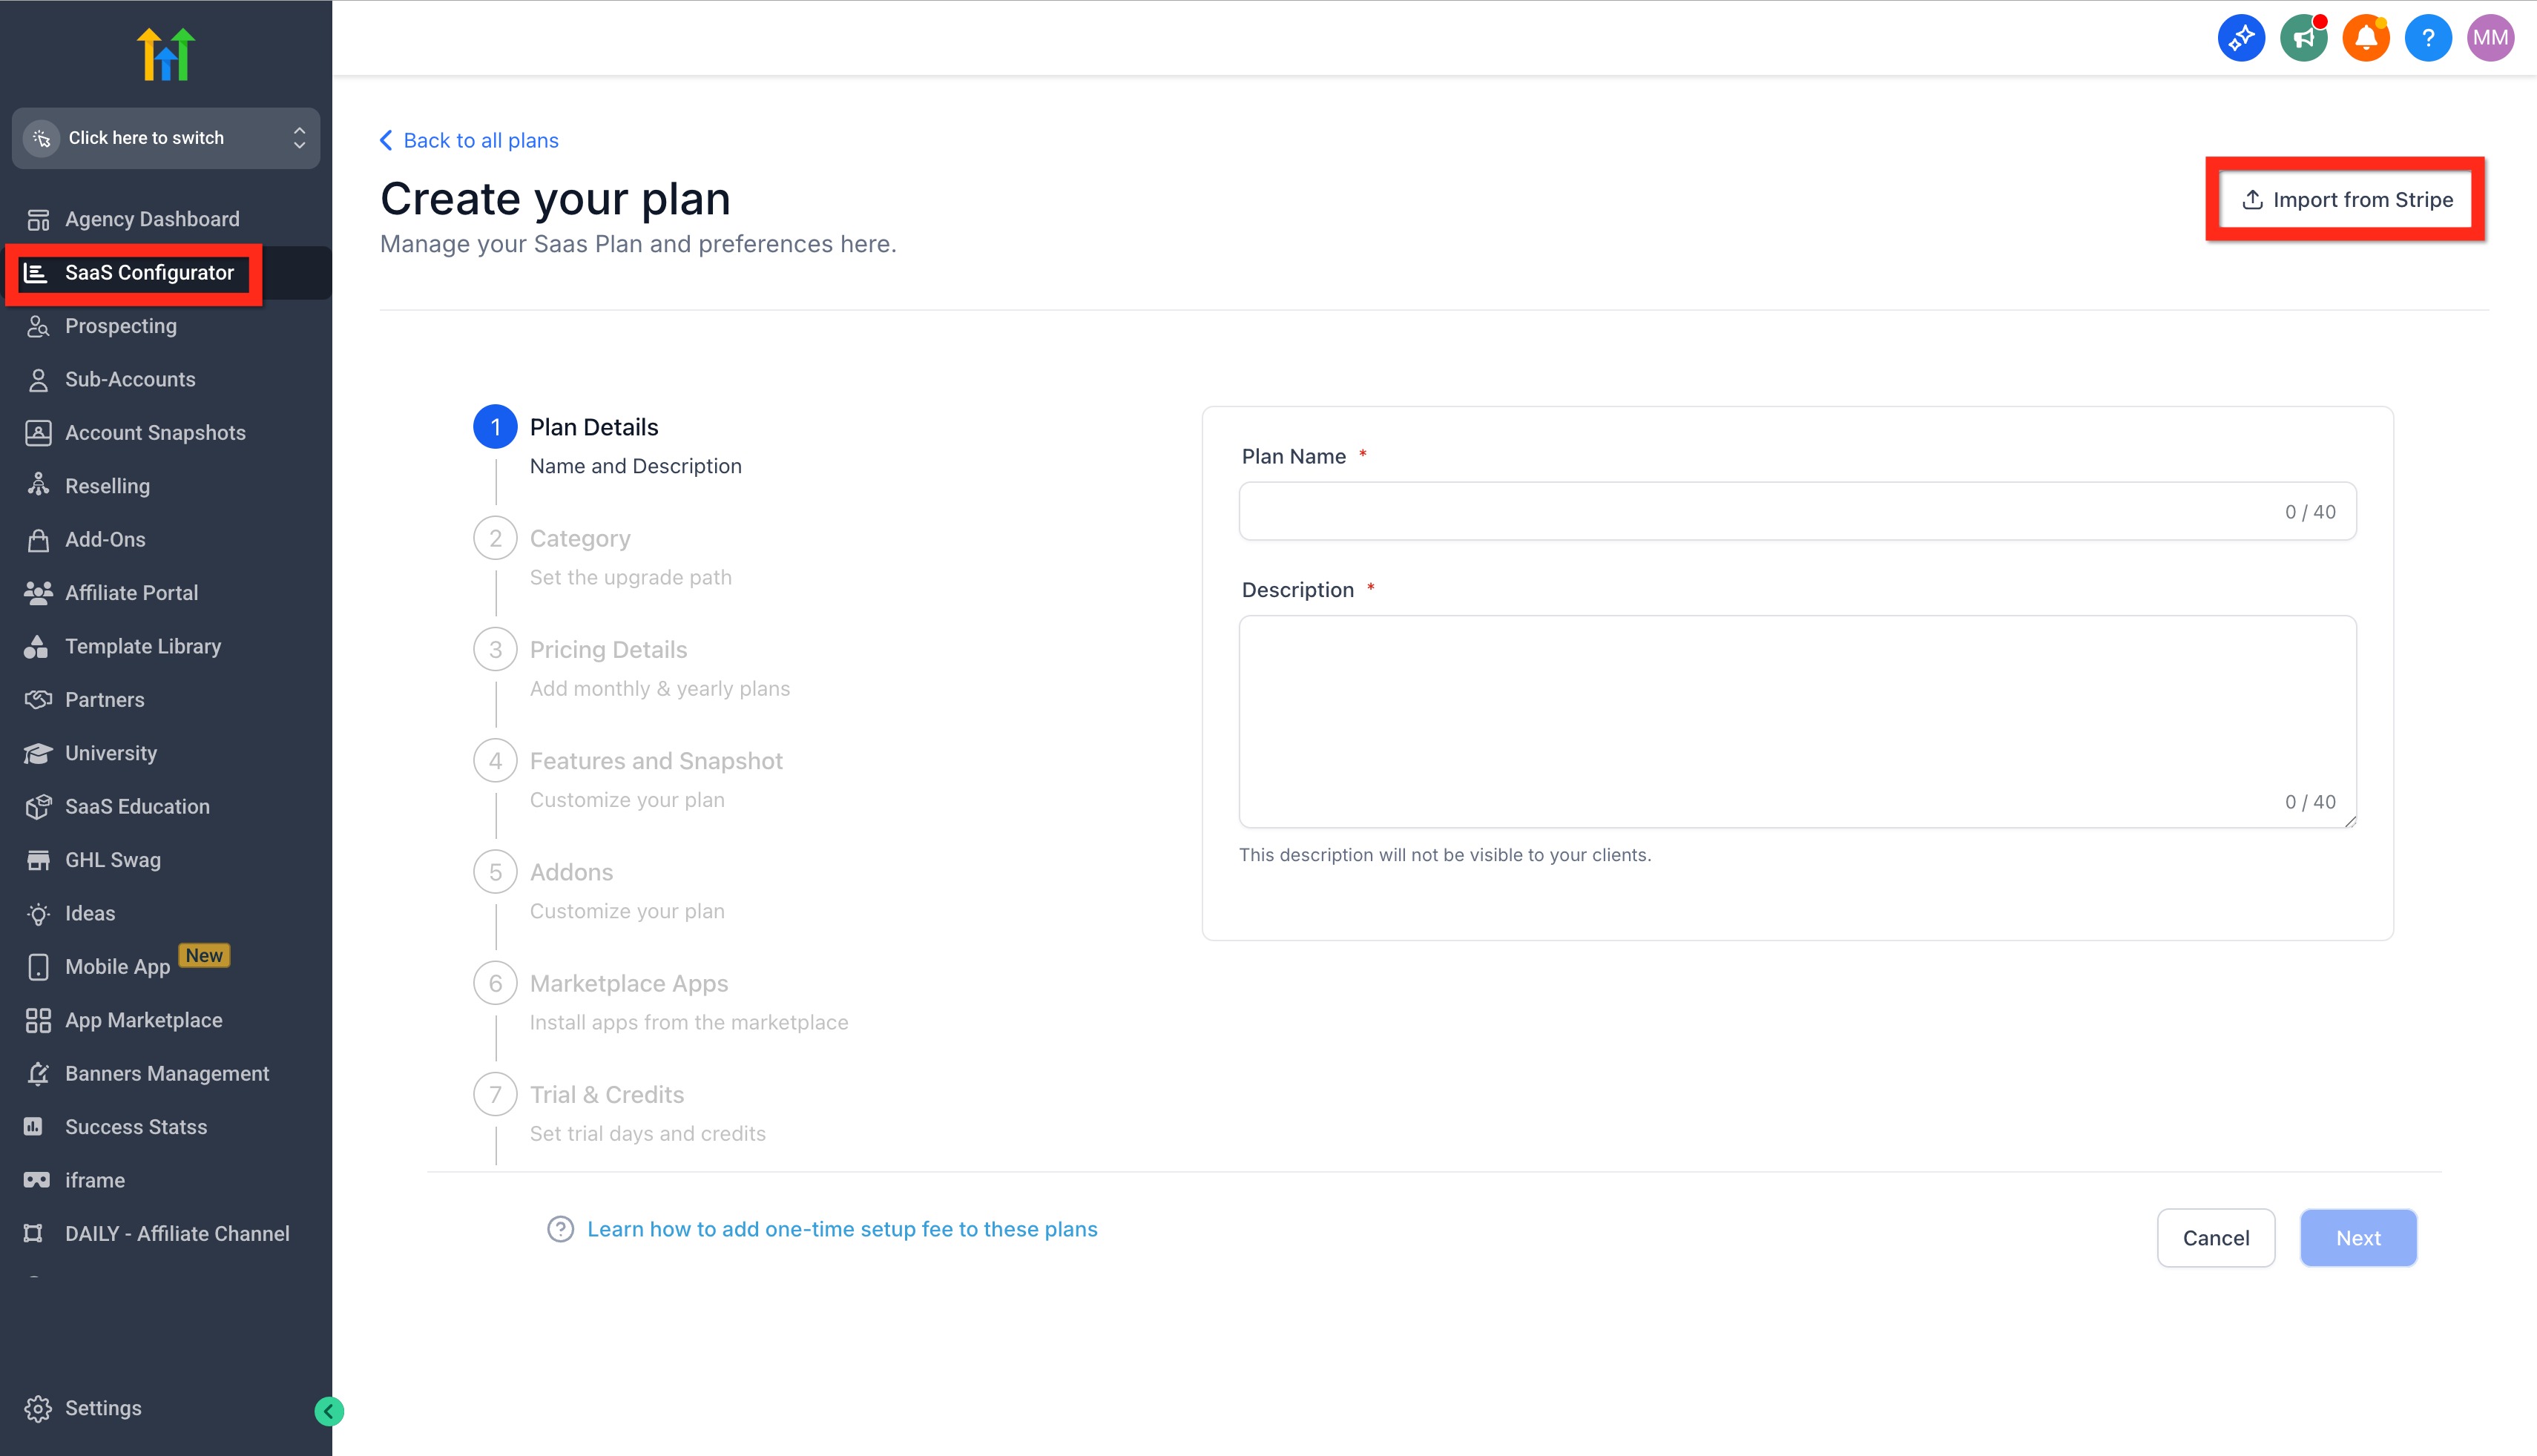Open SaaS Configurator menu item

pos(148,273)
